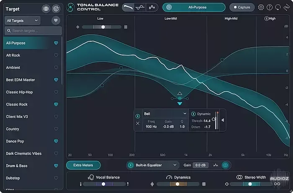This screenshot has height=193, width=293.
Task: Select the Country target
Action: point(32,129)
